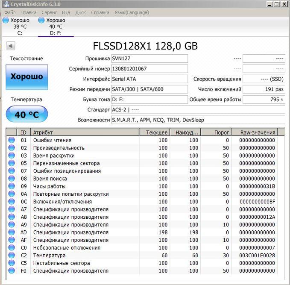Screen dimensions: 290x285
Task: Click the status orb in row 08 Время поиска
Action: pyautogui.click(x=12, y=179)
